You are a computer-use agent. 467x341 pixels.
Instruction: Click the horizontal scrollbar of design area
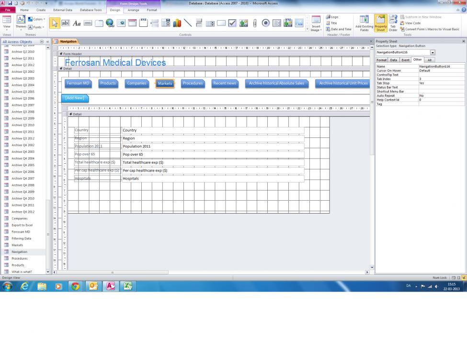[x=112, y=272]
